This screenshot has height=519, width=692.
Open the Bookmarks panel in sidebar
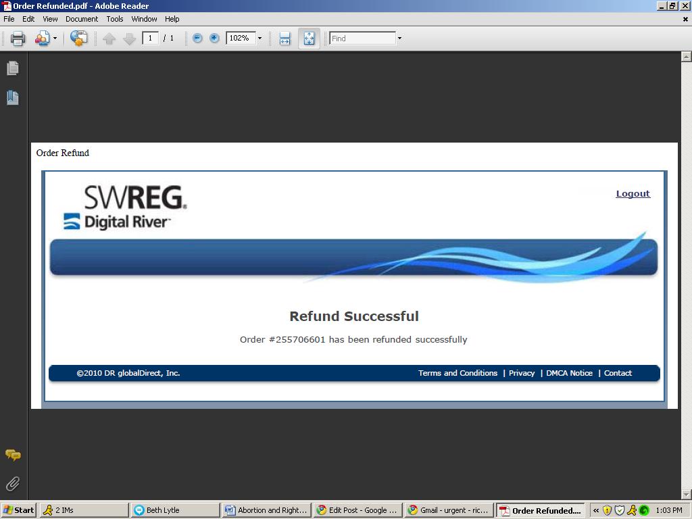[13, 98]
